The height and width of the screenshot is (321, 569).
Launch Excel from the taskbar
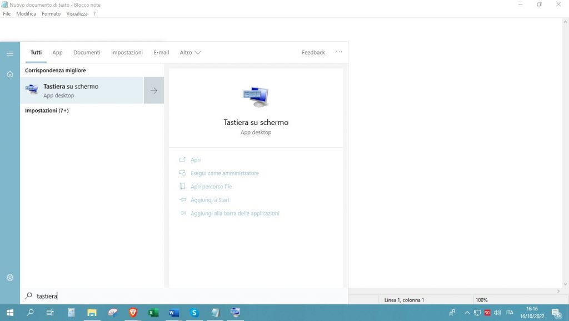pos(153,313)
